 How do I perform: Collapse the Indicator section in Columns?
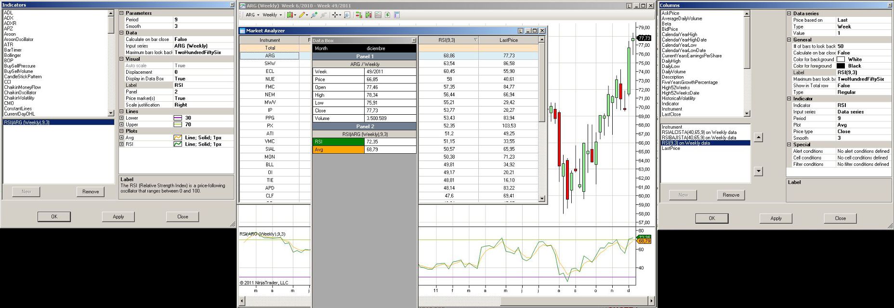[x=789, y=98]
